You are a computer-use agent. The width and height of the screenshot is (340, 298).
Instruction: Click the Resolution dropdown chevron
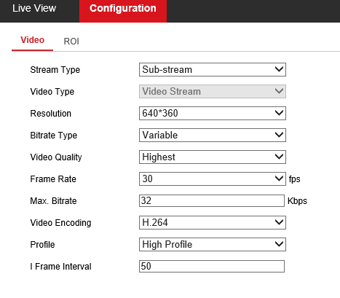pyautogui.click(x=279, y=113)
